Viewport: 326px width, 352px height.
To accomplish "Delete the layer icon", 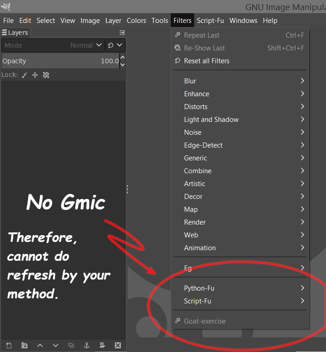I will pyautogui.click(x=118, y=345).
